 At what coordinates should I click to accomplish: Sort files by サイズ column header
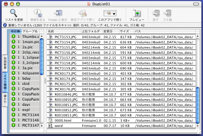click(x=127, y=31)
